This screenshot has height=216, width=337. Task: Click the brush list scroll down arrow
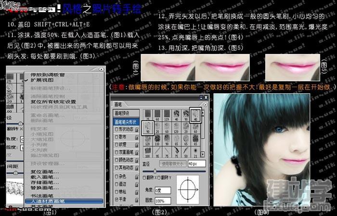tap(203, 154)
